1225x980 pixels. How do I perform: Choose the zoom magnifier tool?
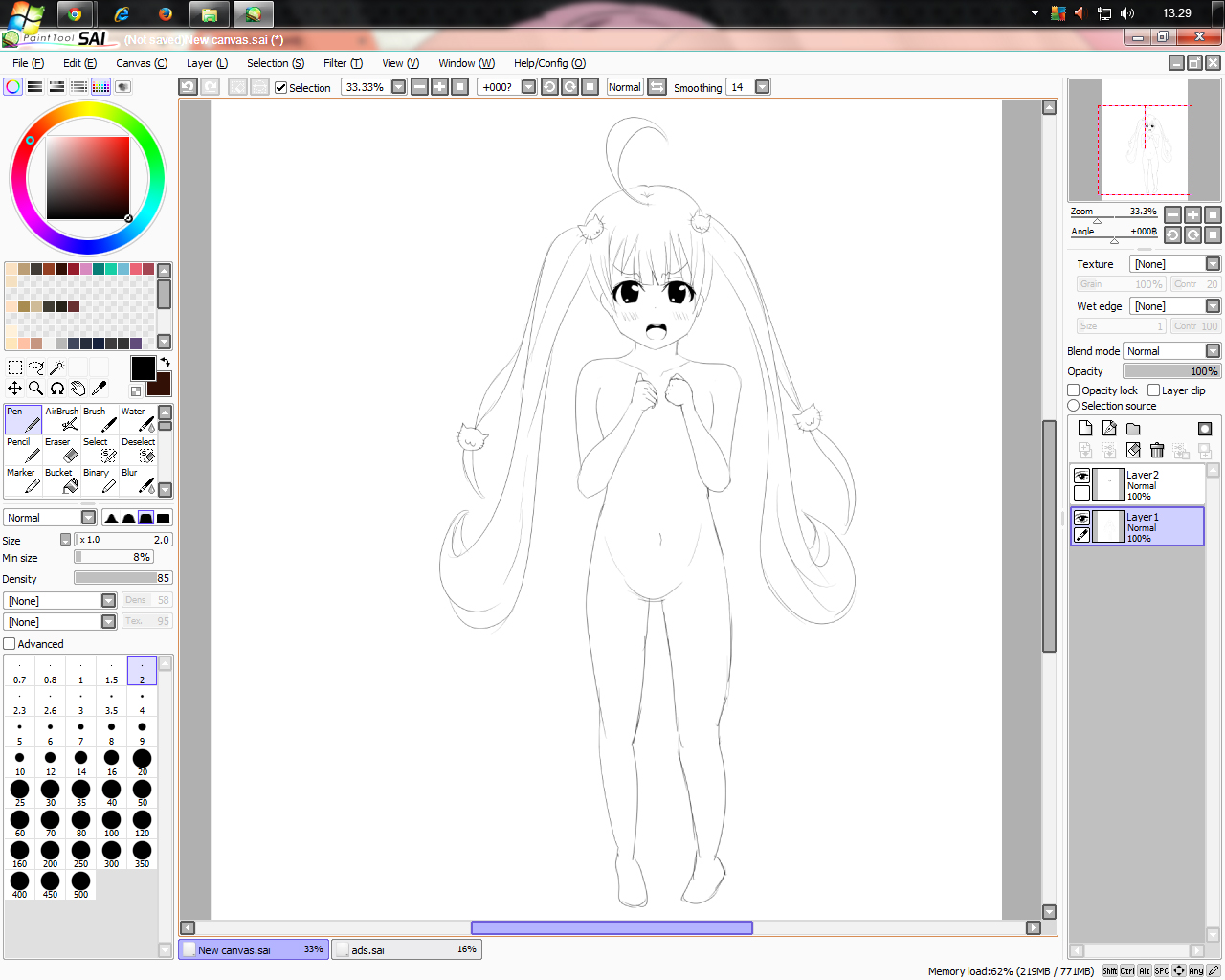pos(35,388)
